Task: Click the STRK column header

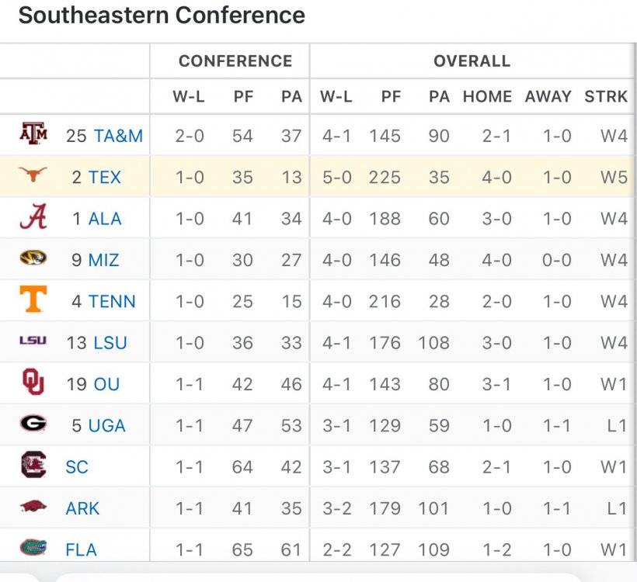Action: click(x=606, y=97)
